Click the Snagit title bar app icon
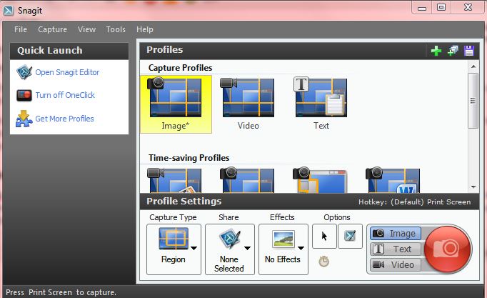487x298 pixels. (x=9, y=10)
